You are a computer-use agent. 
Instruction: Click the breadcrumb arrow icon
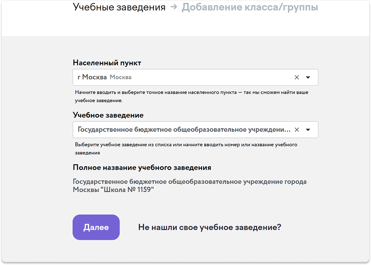(174, 7)
